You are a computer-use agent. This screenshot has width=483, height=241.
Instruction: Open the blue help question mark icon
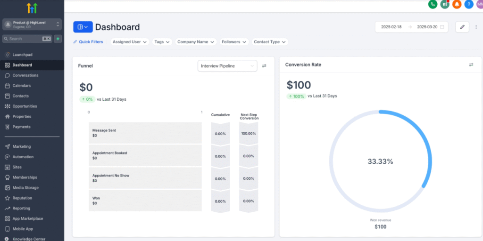469,4
